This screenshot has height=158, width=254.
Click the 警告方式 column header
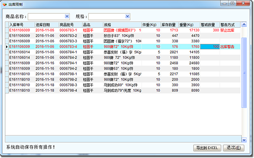click(230, 25)
